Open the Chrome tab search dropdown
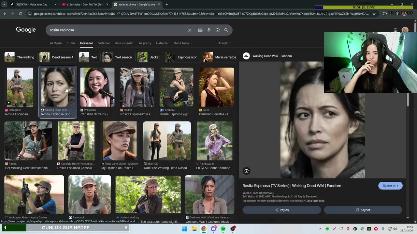This screenshot has height=234, width=417. [4, 5]
